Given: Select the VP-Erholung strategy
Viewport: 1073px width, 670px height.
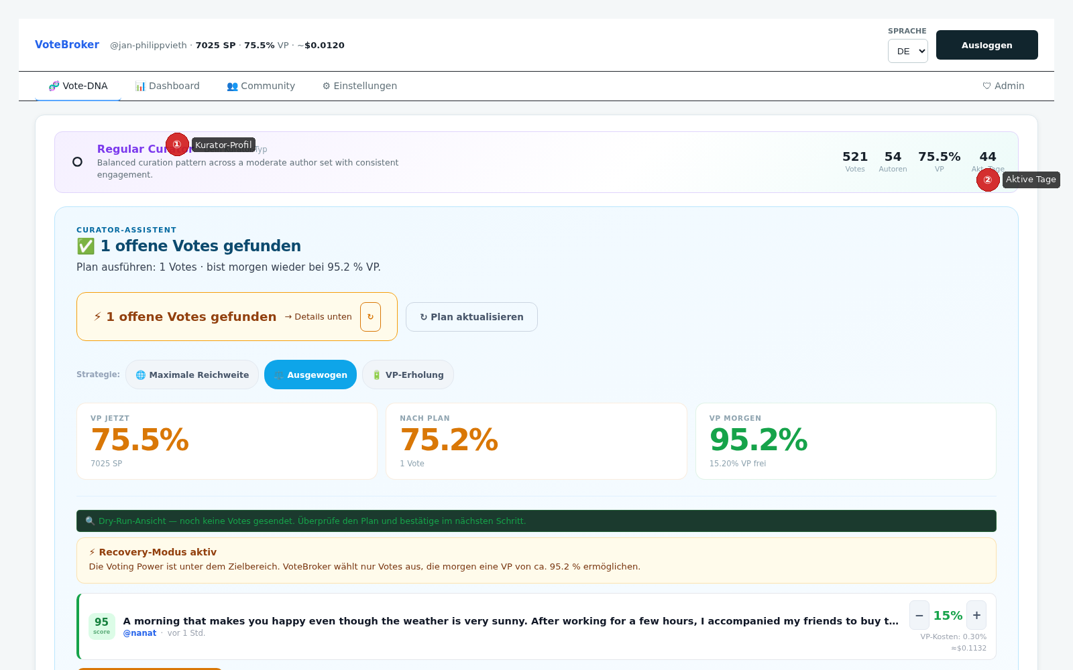Looking at the screenshot, I should pos(408,375).
